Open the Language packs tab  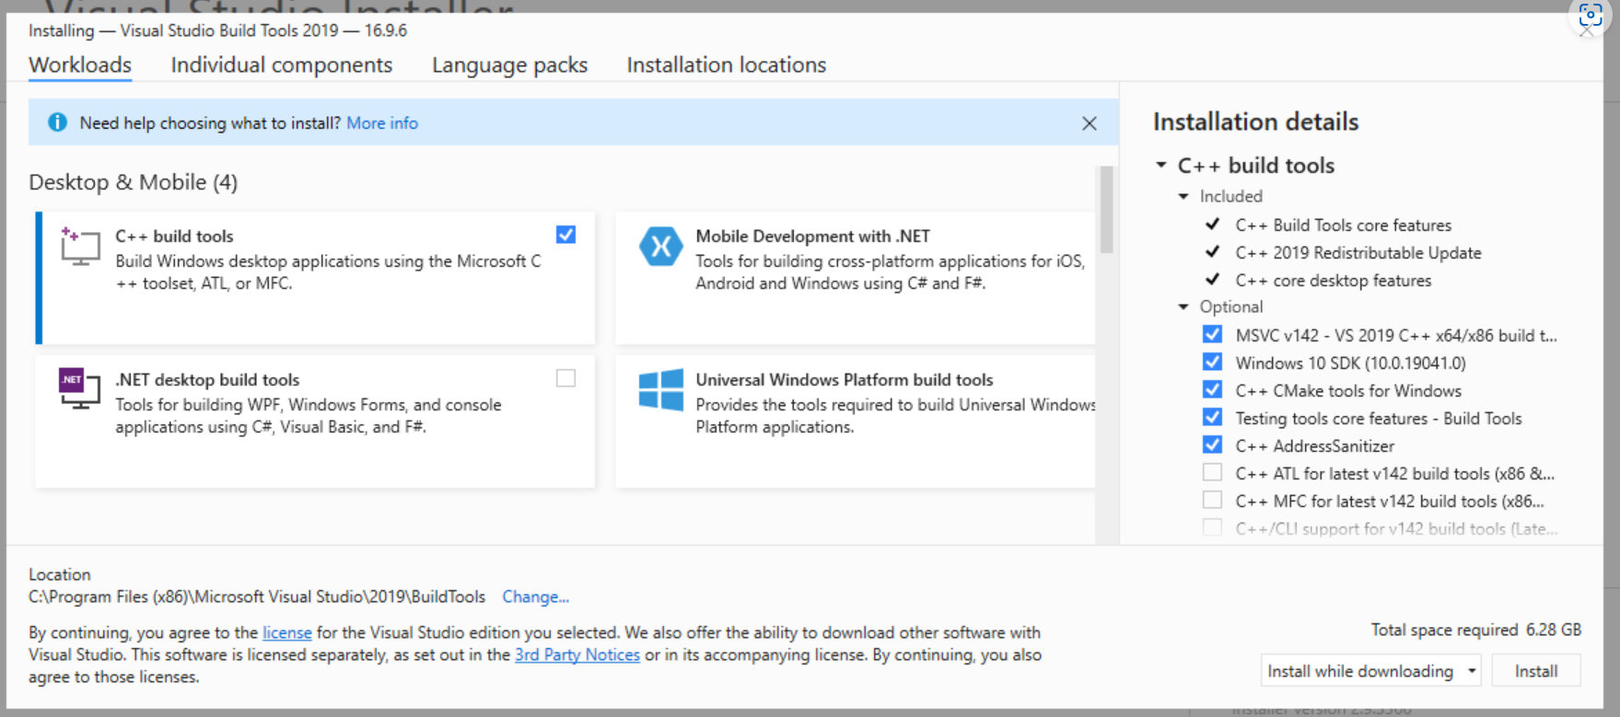click(x=509, y=65)
